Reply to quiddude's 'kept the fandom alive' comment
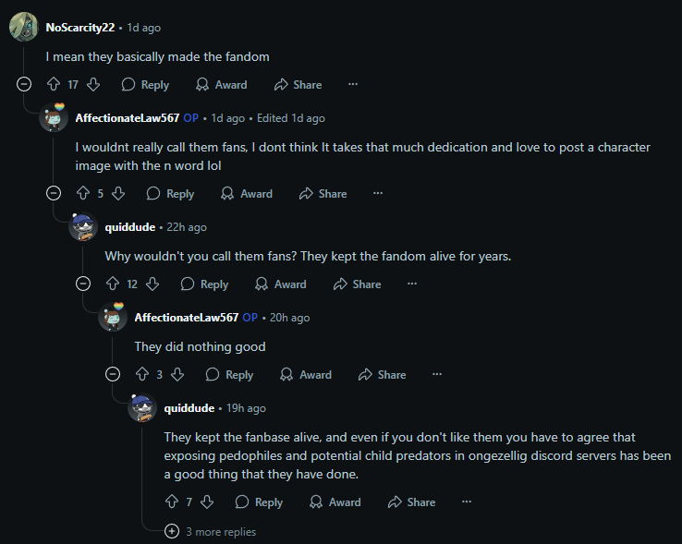Viewport: 682px width, 544px height. 204,284
